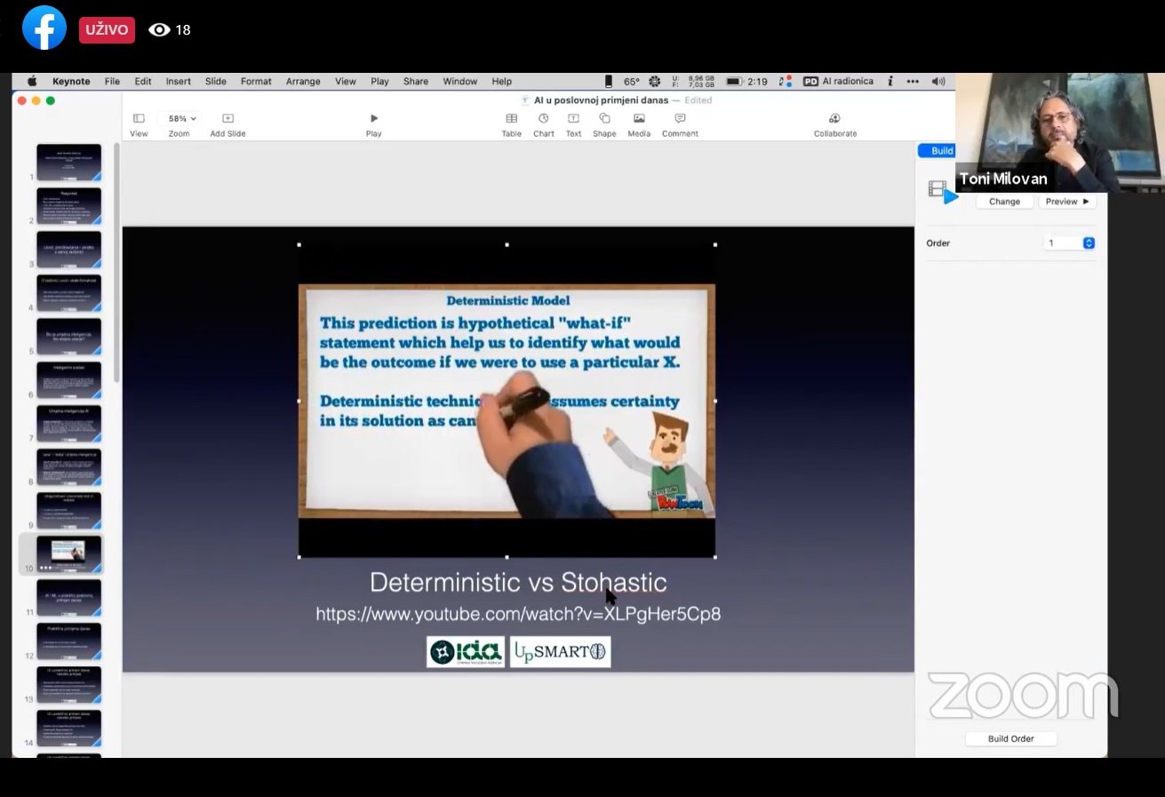Open the 58% Zoom dropdown
The width and height of the screenshot is (1165, 797).
180,118
